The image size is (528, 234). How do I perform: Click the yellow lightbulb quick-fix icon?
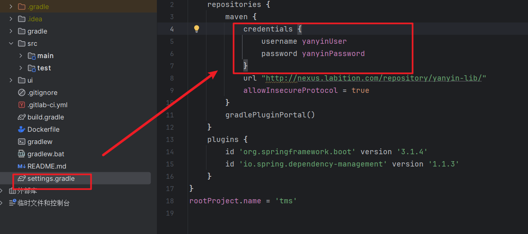tap(197, 29)
